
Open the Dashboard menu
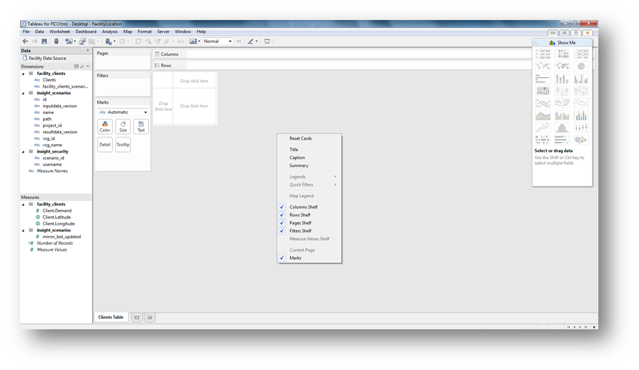[x=86, y=31]
